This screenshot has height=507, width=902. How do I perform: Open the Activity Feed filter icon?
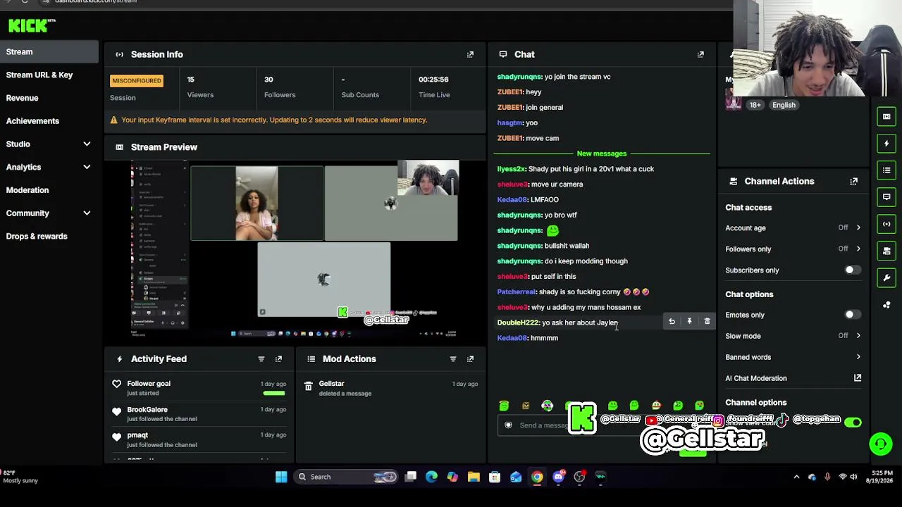[261, 359]
